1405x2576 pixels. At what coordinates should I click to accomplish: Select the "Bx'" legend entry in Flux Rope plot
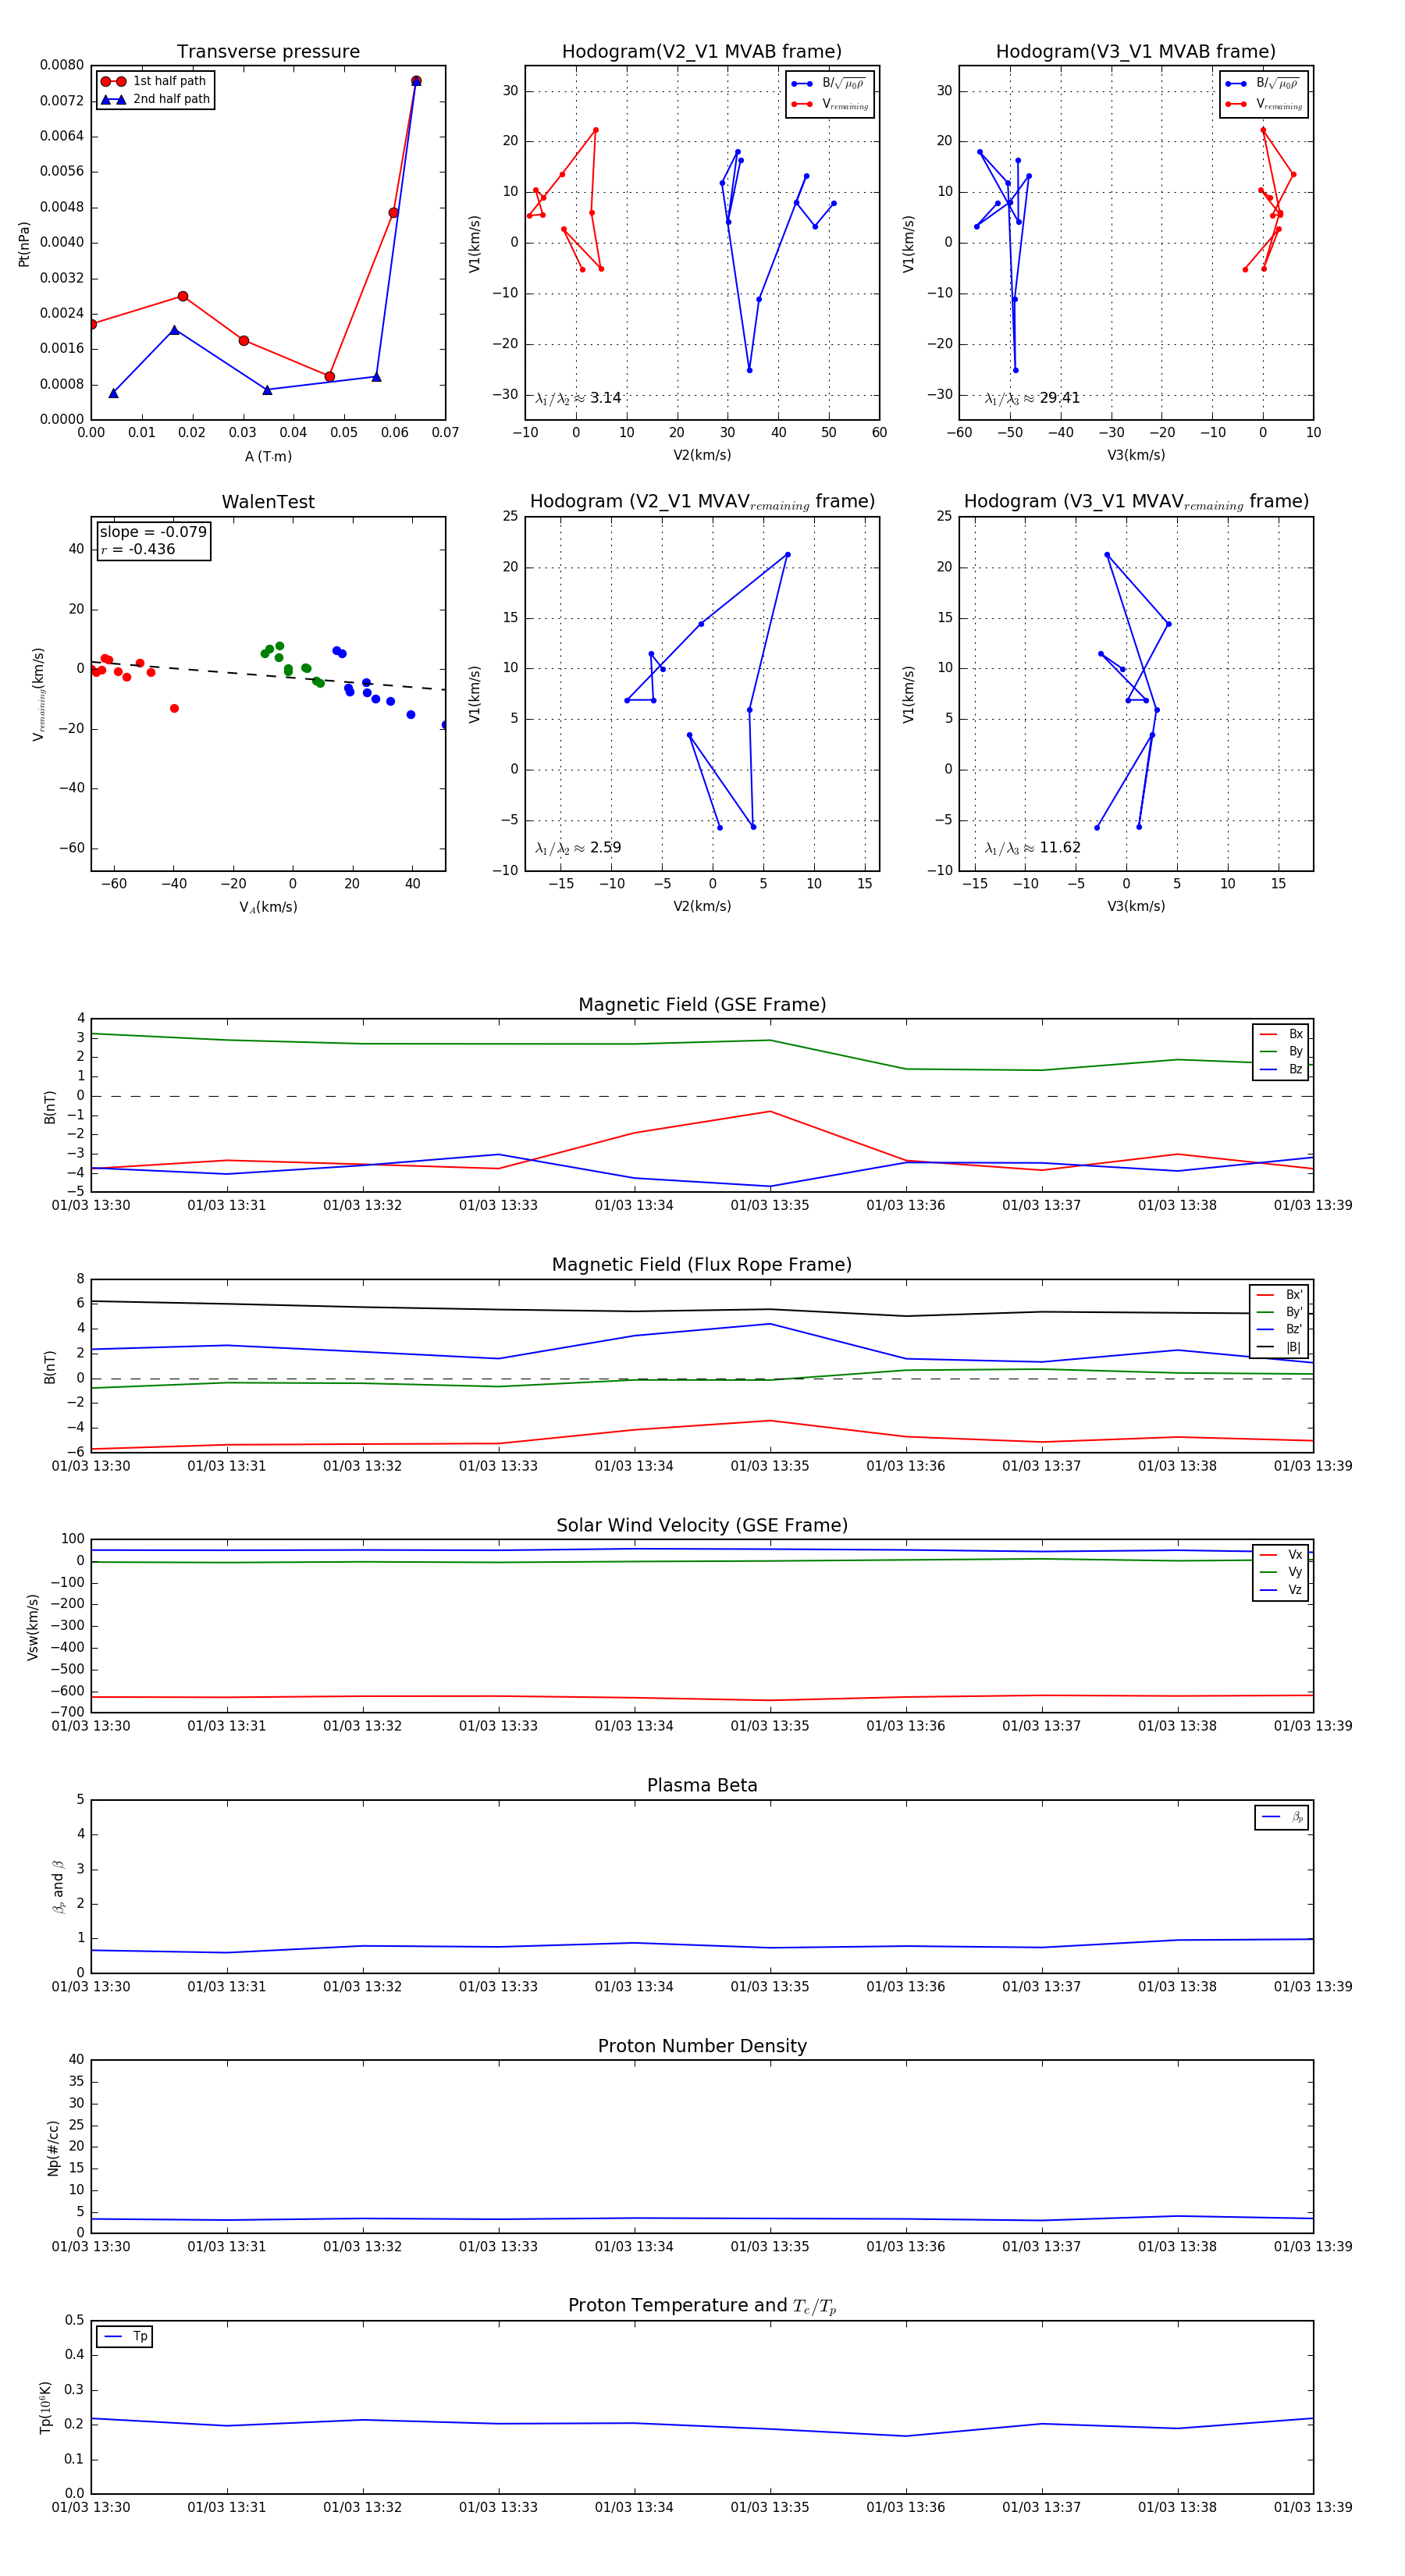coord(1279,1294)
